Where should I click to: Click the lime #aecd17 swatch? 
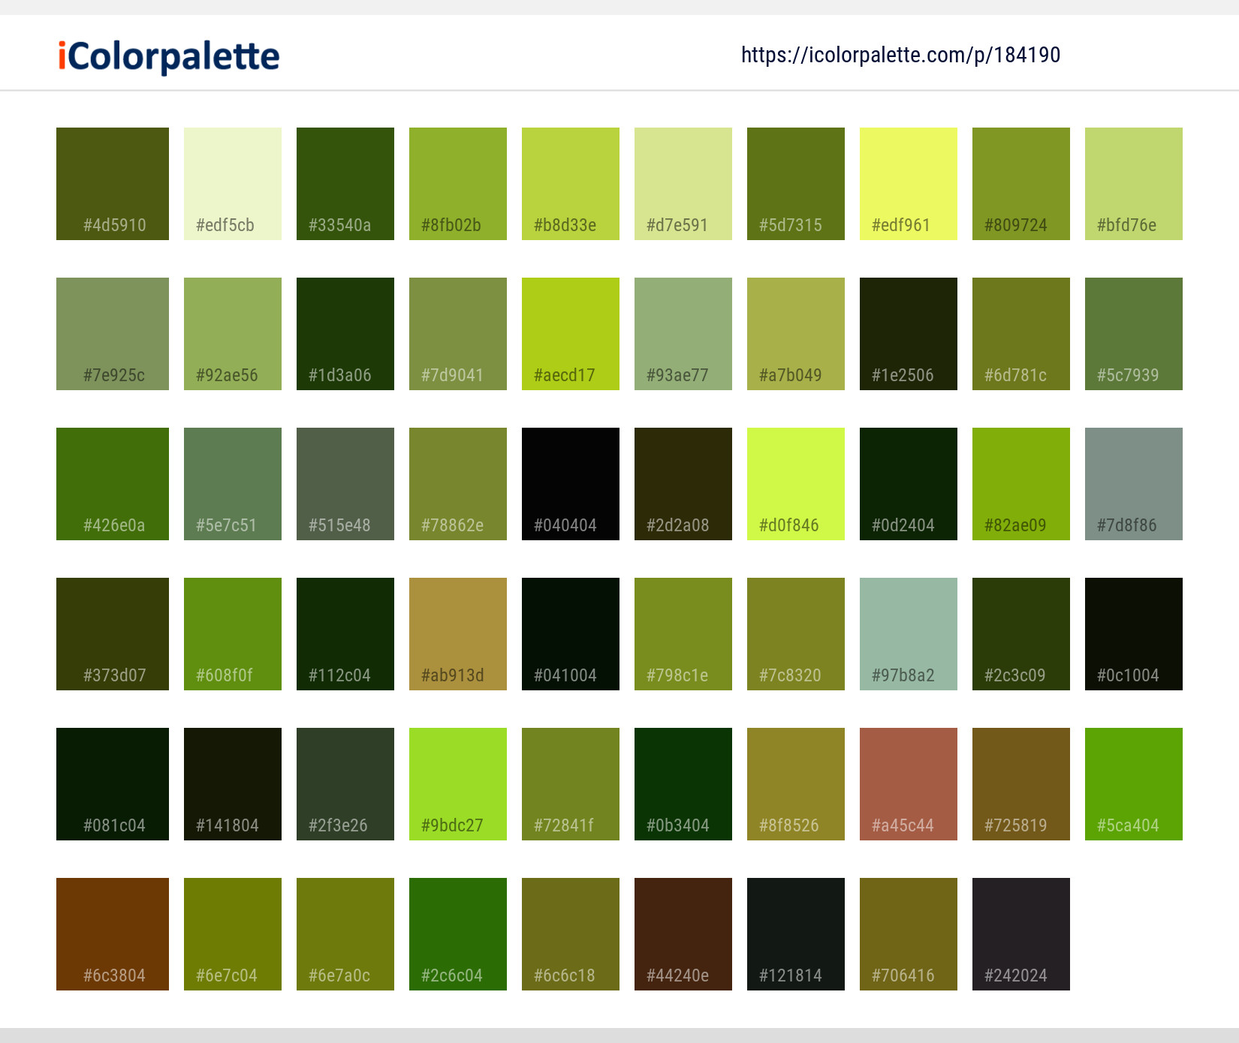tap(571, 334)
